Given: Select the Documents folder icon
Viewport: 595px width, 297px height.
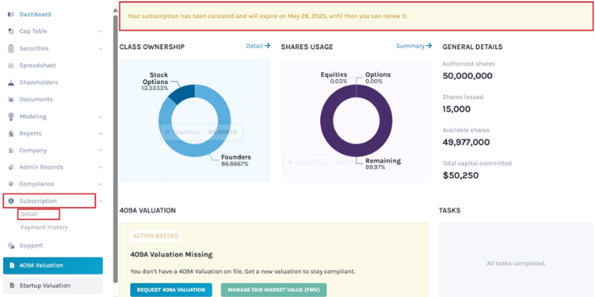Looking at the screenshot, I should coord(11,100).
